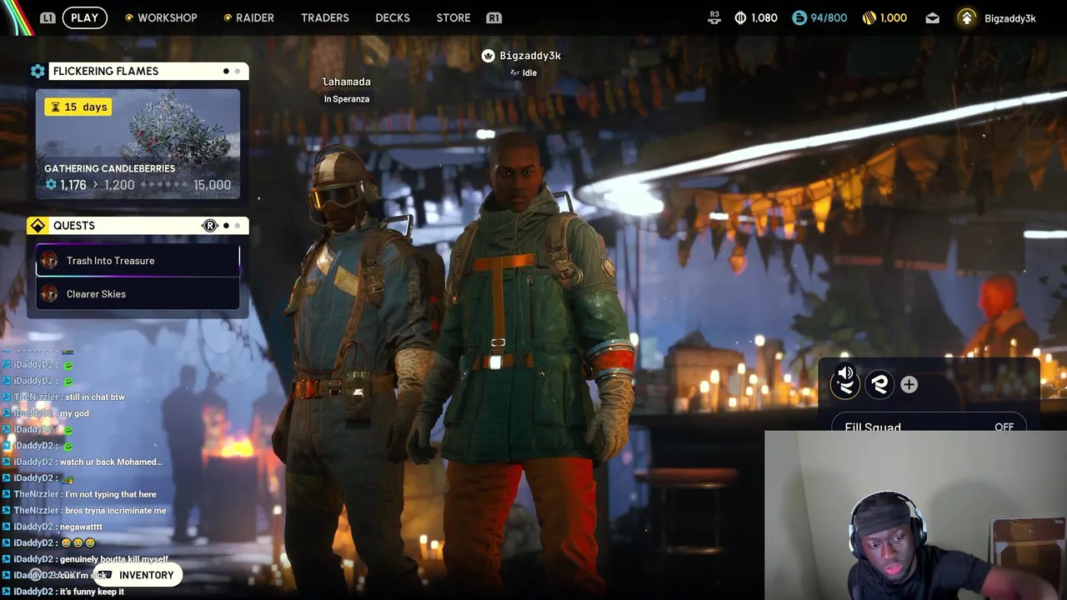Select the Trash Into Treasure quest
The height and width of the screenshot is (600, 1067).
pyautogui.click(x=138, y=261)
